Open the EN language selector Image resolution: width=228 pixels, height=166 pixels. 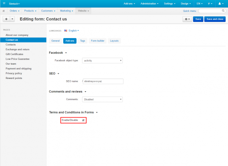(199, 4)
